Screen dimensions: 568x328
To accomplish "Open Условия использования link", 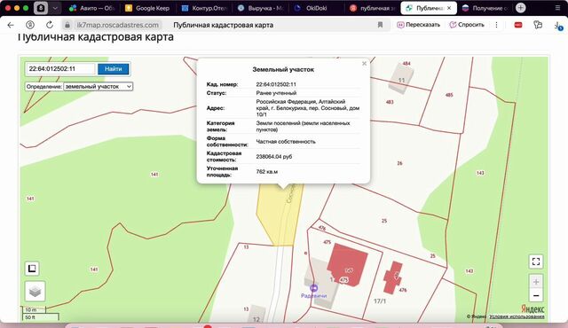I will coord(517,316).
